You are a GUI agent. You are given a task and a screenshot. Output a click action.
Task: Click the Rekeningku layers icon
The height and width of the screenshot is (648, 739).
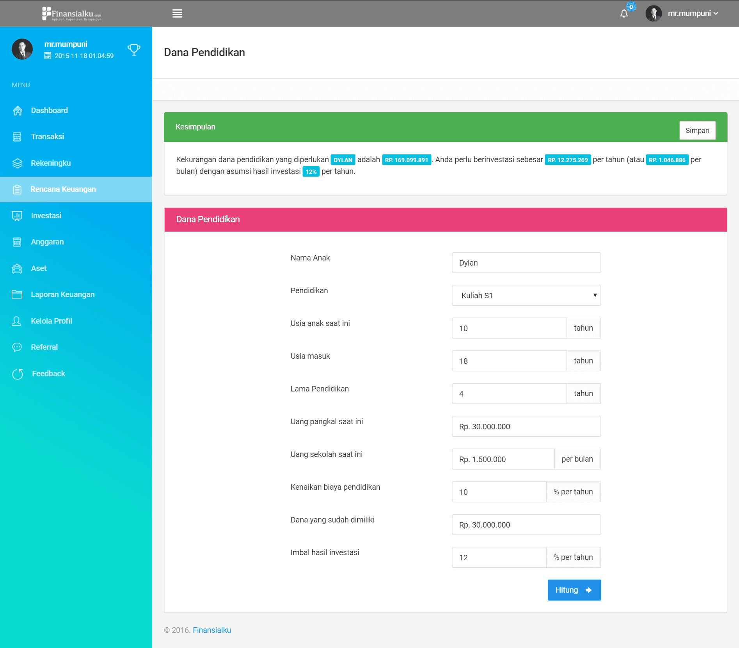17,163
